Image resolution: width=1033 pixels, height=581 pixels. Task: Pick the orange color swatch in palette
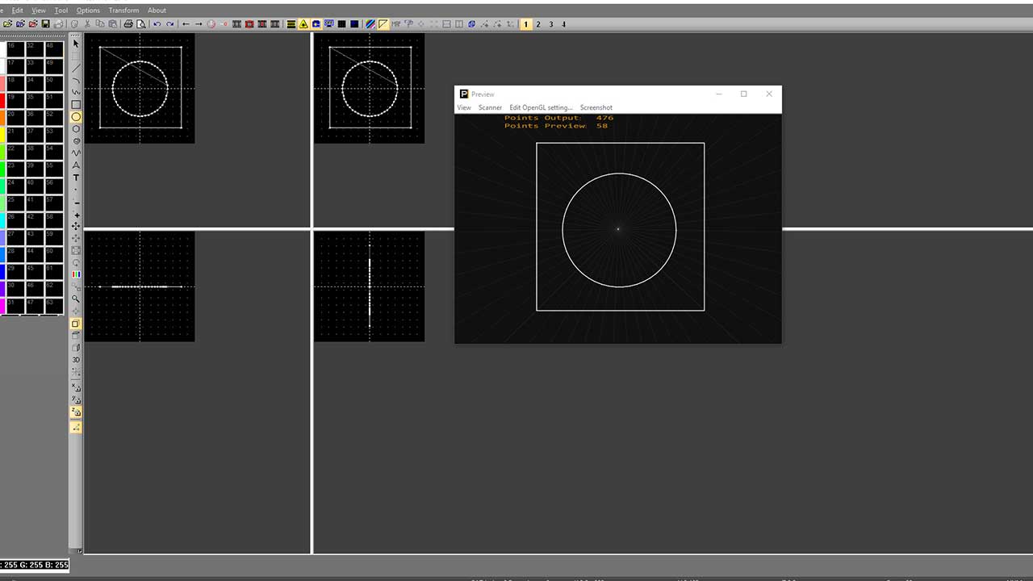(2, 117)
